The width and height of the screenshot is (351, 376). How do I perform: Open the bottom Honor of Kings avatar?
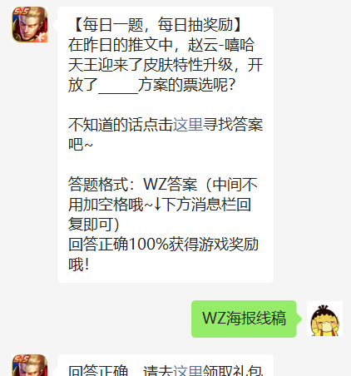tap(30, 365)
